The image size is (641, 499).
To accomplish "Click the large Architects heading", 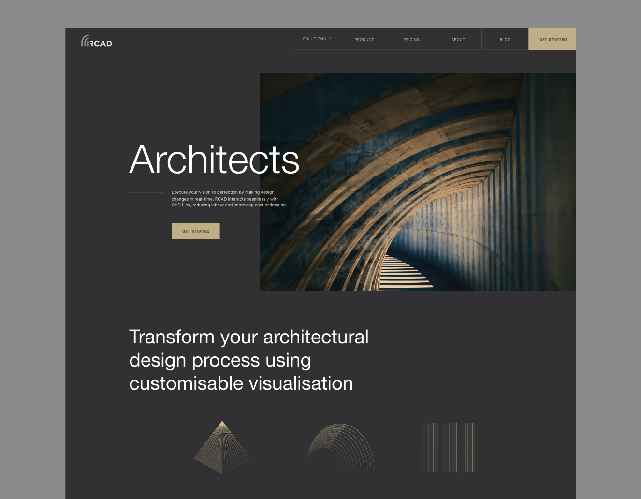I will pyautogui.click(x=214, y=160).
